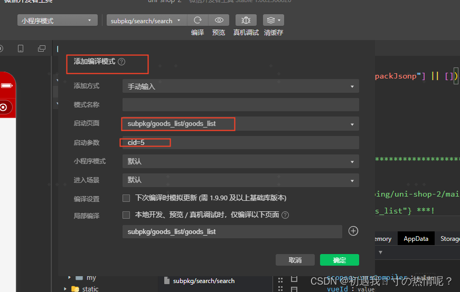
Task: Click the 取消 button
Action: [295, 260]
